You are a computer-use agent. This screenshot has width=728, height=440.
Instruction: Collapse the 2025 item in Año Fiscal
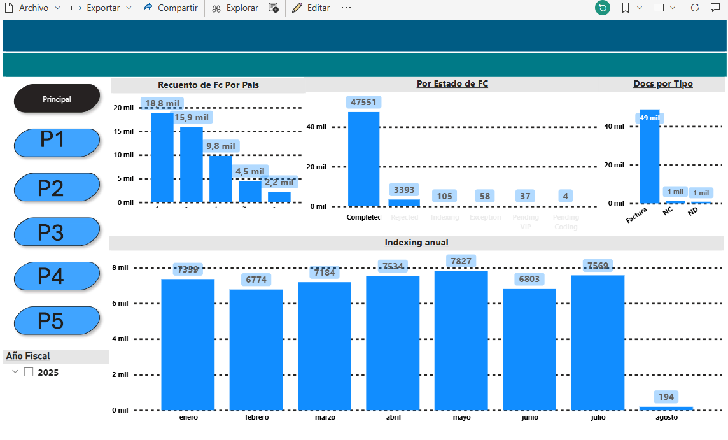[14, 372]
